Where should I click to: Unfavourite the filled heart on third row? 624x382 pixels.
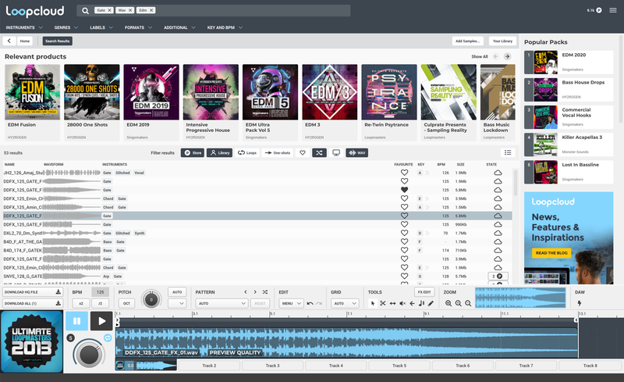point(404,190)
